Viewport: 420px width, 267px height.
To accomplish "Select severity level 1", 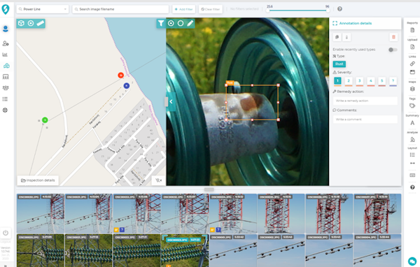I will click(337, 80).
